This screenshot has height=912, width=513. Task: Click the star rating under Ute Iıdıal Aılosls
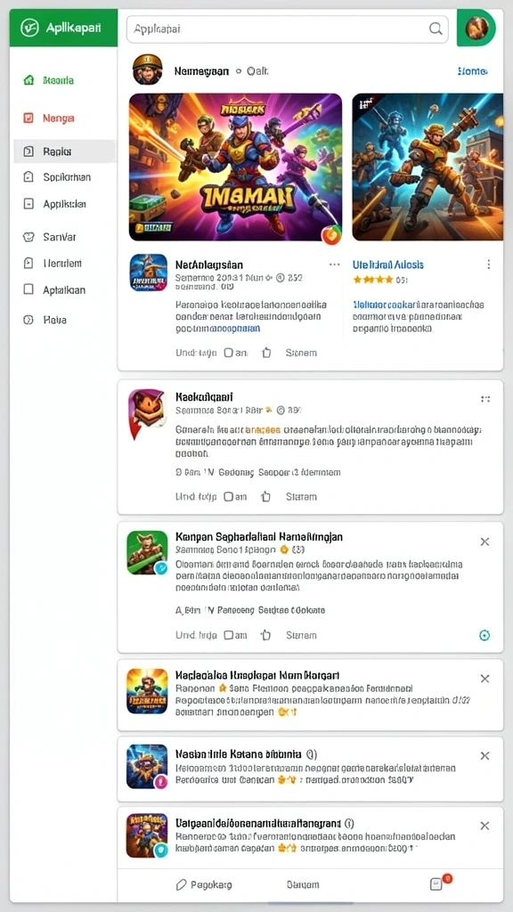coord(372,280)
